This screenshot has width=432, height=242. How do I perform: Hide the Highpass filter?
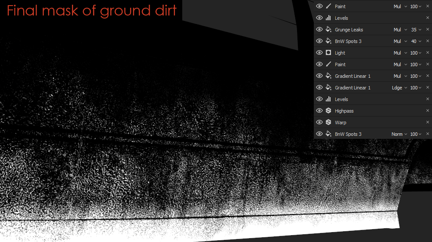319,110
